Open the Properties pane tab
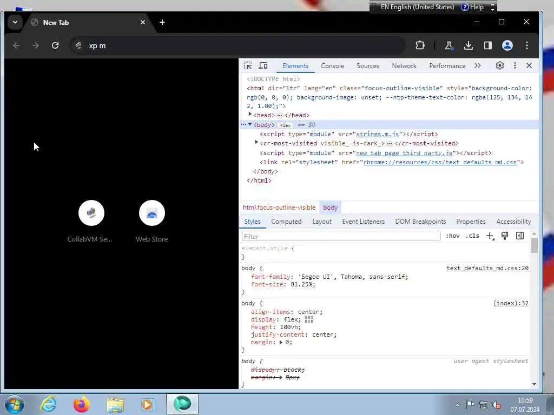 (x=471, y=221)
